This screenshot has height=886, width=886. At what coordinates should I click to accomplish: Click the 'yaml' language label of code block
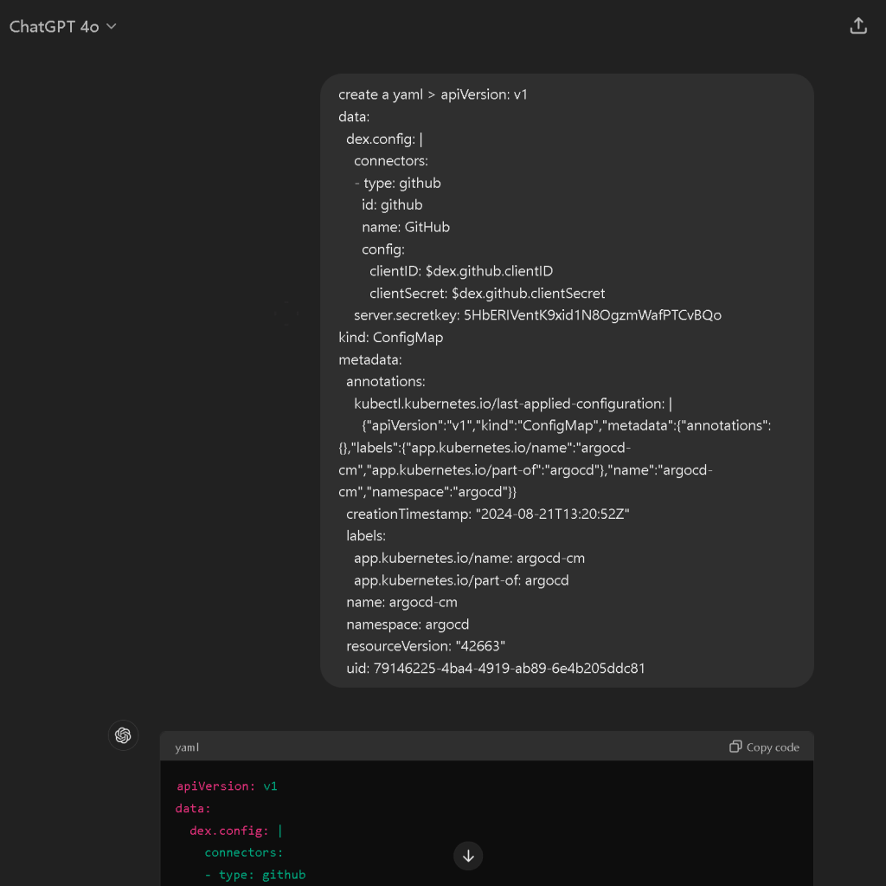[187, 747]
